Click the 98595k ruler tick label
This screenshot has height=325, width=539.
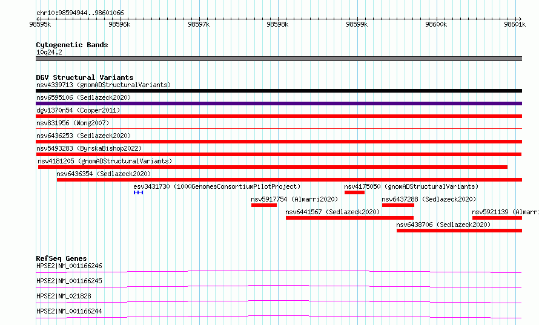tap(40, 24)
